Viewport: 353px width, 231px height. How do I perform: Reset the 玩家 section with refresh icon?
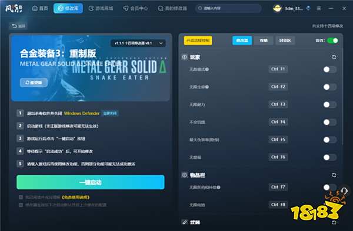(334, 57)
